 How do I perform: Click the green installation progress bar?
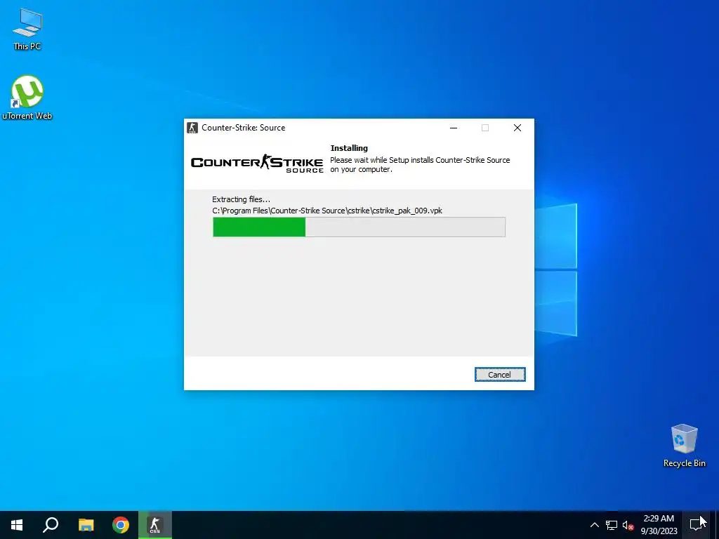[x=359, y=227]
